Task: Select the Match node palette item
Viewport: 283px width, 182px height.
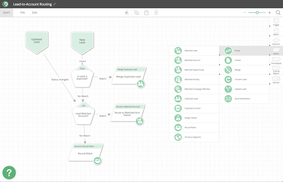Action: click(276, 32)
